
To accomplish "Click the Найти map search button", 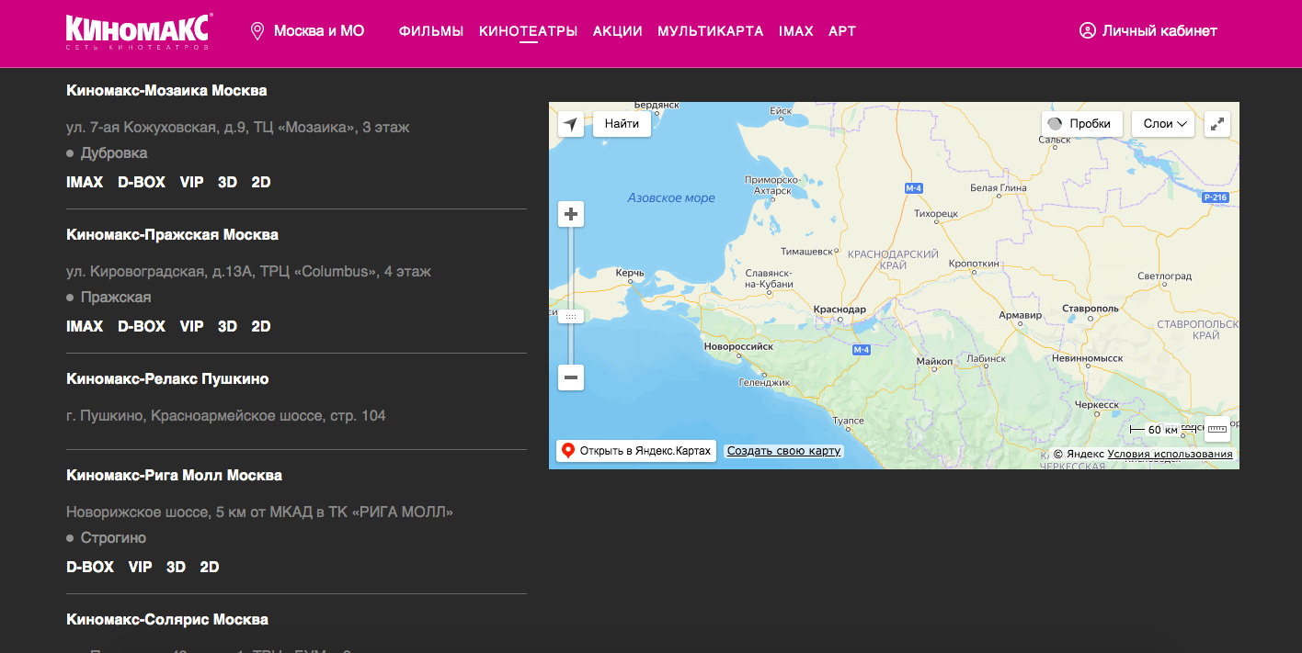I will coord(622,124).
